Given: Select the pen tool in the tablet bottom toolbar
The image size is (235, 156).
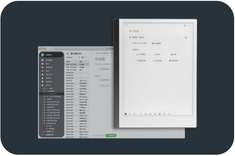Looking at the screenshot, I should tap(130, 114).
